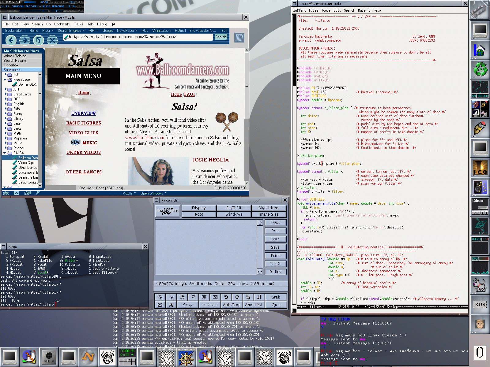Click Salsa page vertical scrollbar
The width and height of the screenshot is (490, 367).
tap(246, 116)
